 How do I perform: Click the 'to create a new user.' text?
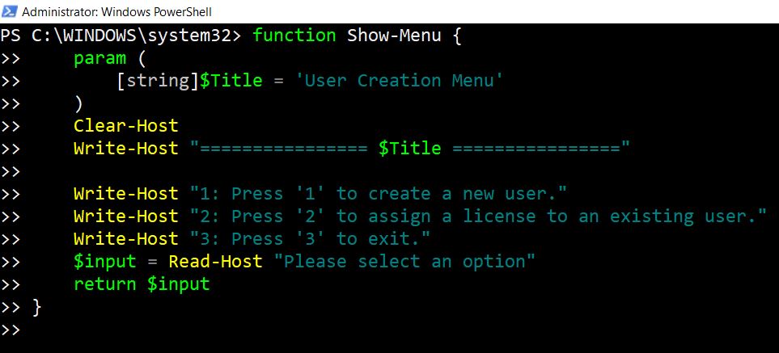(x=451, y=194)
